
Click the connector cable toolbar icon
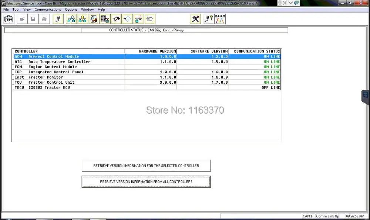pos(58,19)
